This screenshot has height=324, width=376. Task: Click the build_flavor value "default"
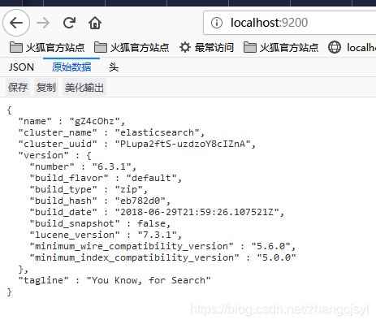click(x=151, y=178)
